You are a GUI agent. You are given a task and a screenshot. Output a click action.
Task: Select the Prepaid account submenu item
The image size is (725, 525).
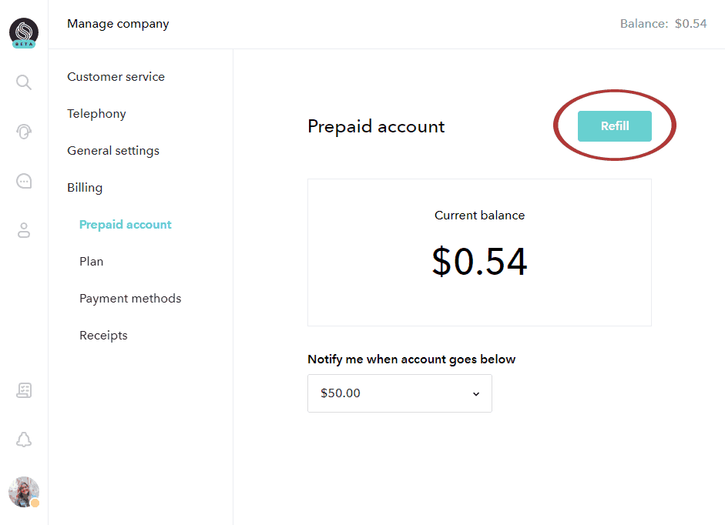pos(126,225)
